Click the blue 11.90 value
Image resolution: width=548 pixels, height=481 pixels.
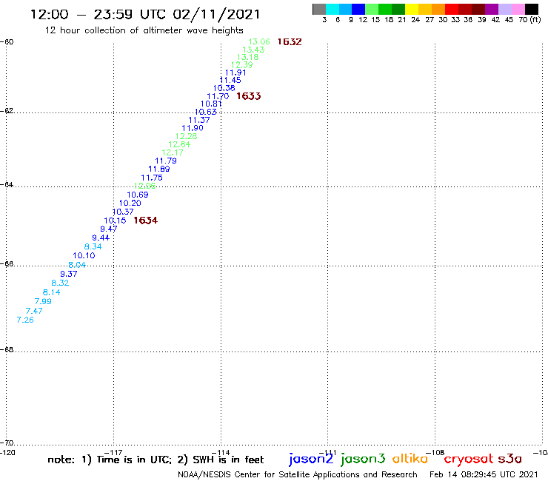[193, 128]
